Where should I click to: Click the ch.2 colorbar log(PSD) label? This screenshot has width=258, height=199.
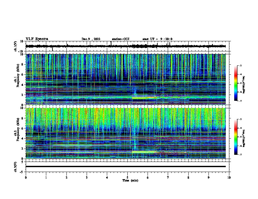pyautogui.click(x=244, y=138)
